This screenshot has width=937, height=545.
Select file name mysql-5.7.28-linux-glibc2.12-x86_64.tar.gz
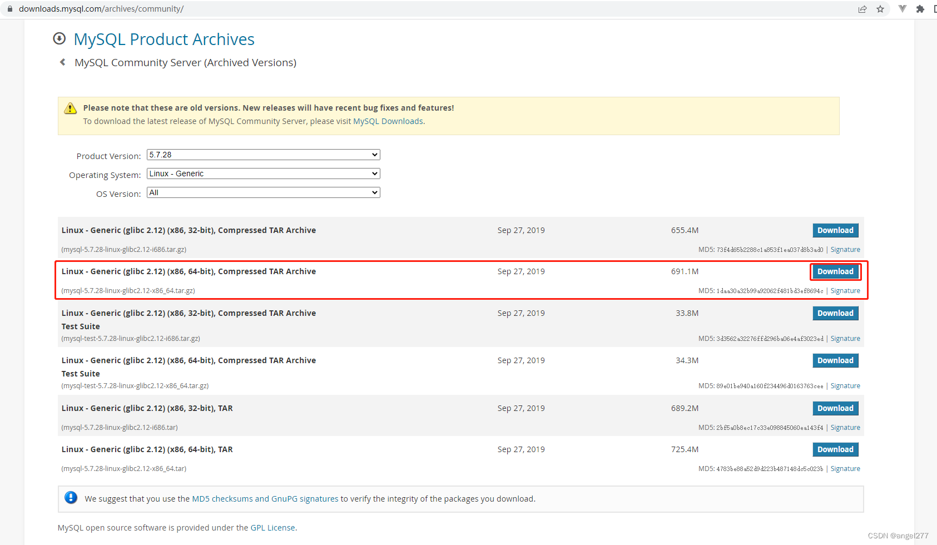(128, 291)
